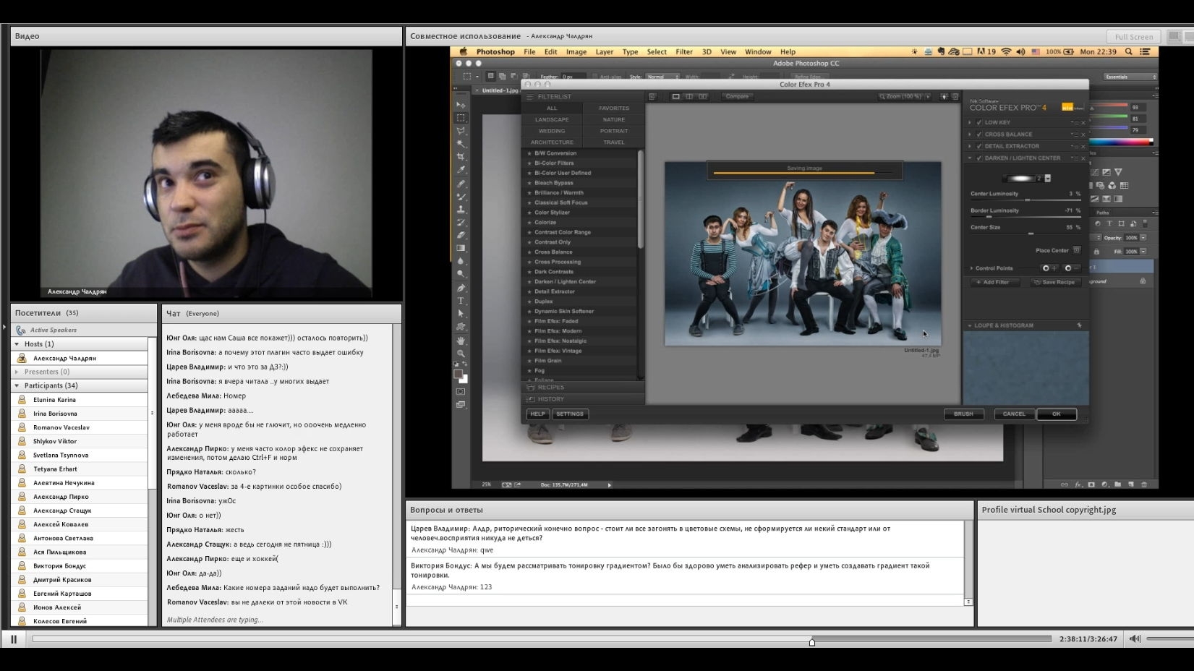1194x671 pixels.
Task: Select the Crop tool
Action: [x=461, y=157]
